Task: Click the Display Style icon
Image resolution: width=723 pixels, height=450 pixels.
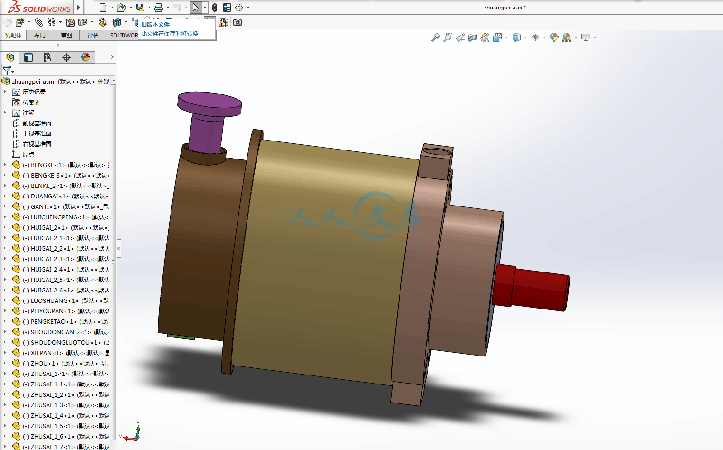Action: (516, 37)
